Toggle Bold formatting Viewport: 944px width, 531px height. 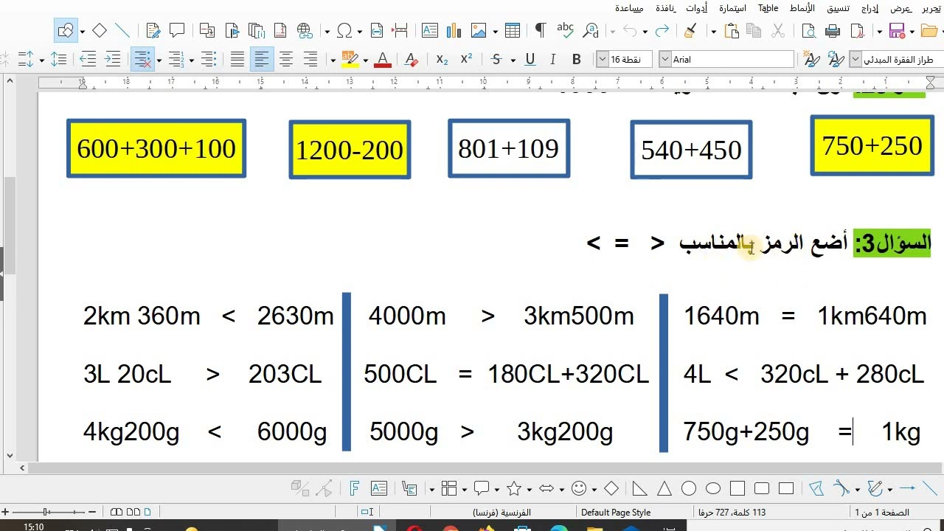click(x=577, y=60)
